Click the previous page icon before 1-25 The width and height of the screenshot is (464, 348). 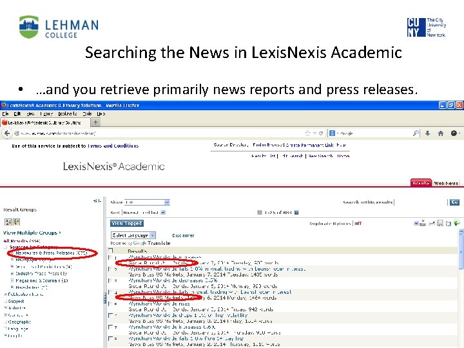(260, 213)
